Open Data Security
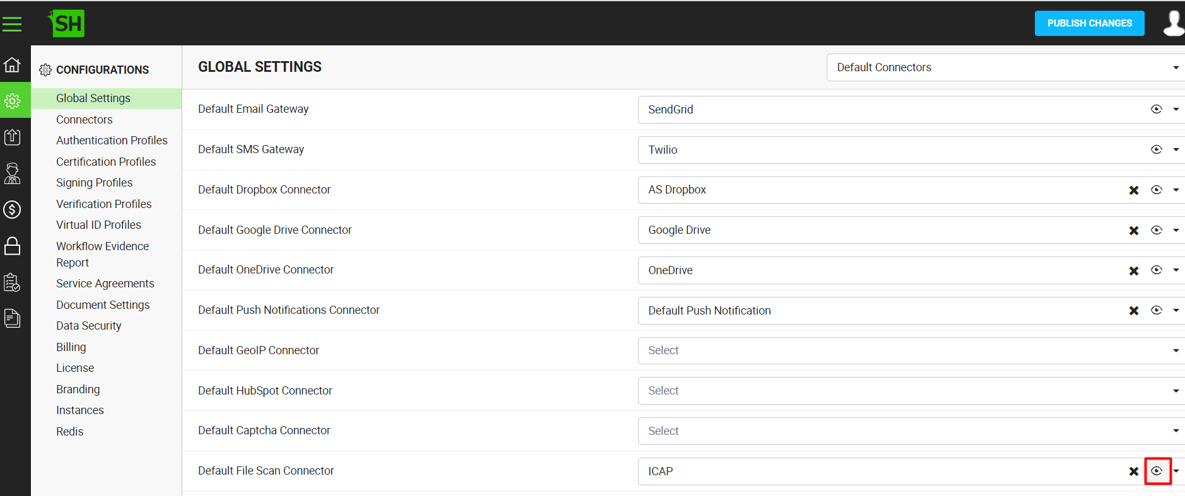The image size is (1185, 496). pyautogui.click(x=88, y=326)
